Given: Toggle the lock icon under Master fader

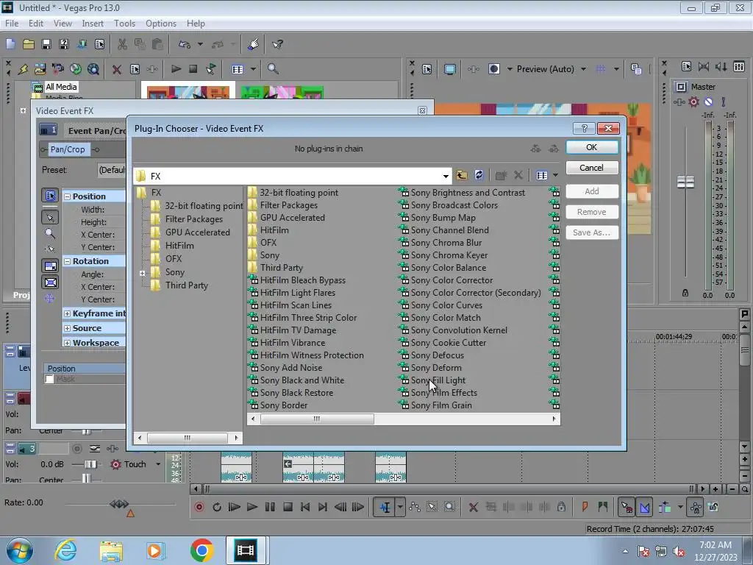Looking at the screenshot, I should coord(685,293).
